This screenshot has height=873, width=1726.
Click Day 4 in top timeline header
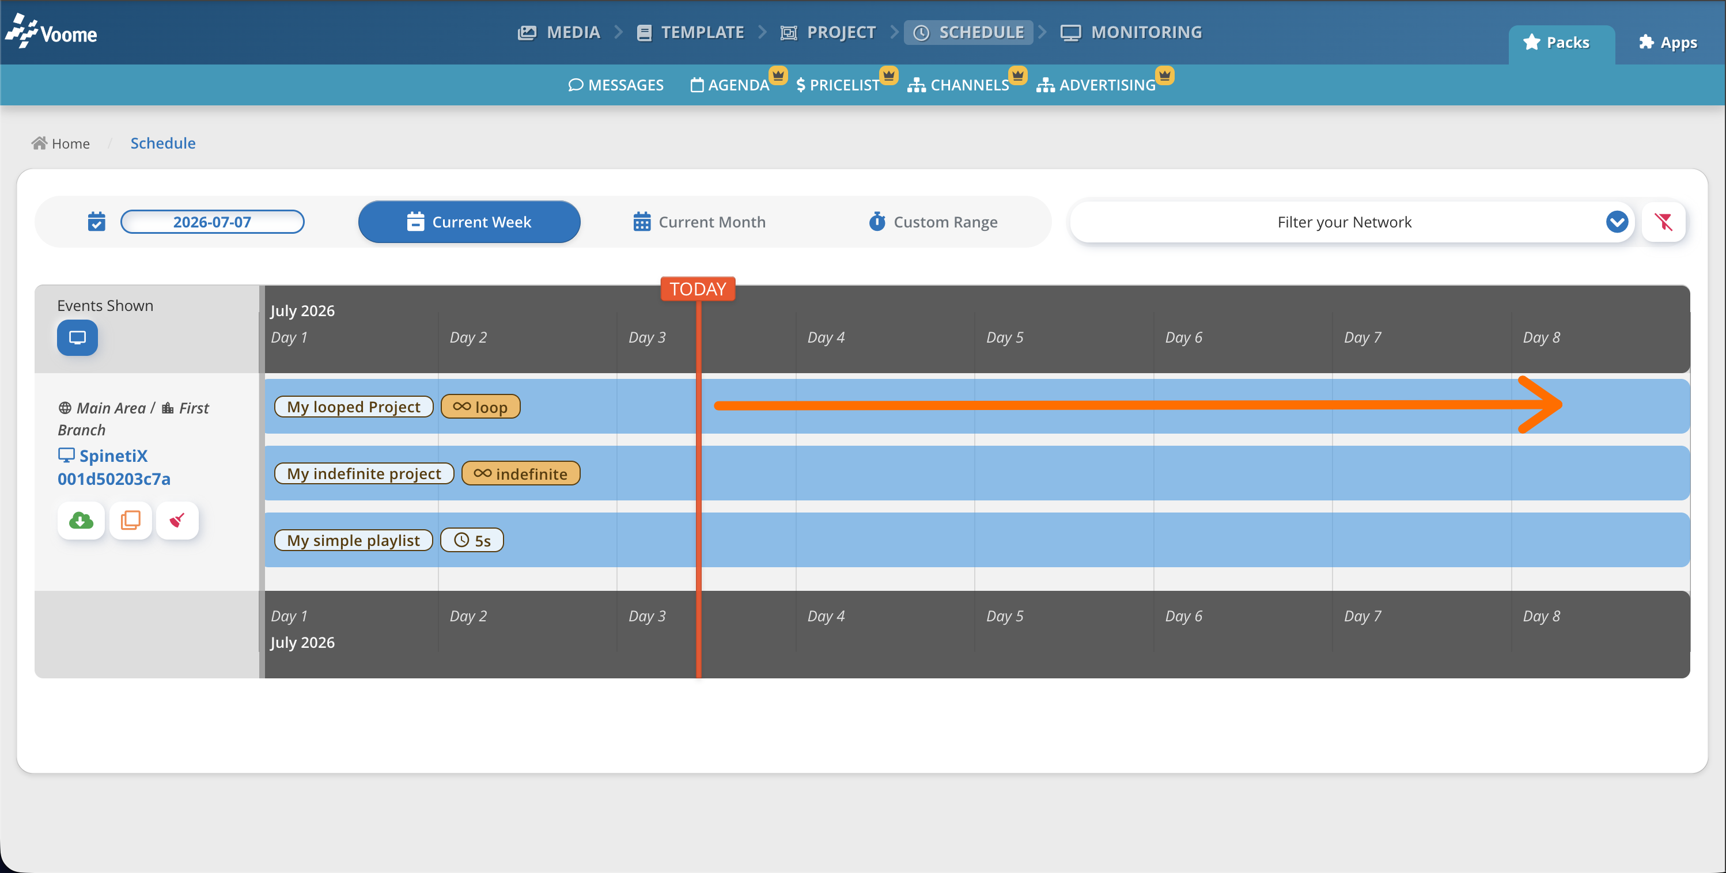[x=826, y=337]
